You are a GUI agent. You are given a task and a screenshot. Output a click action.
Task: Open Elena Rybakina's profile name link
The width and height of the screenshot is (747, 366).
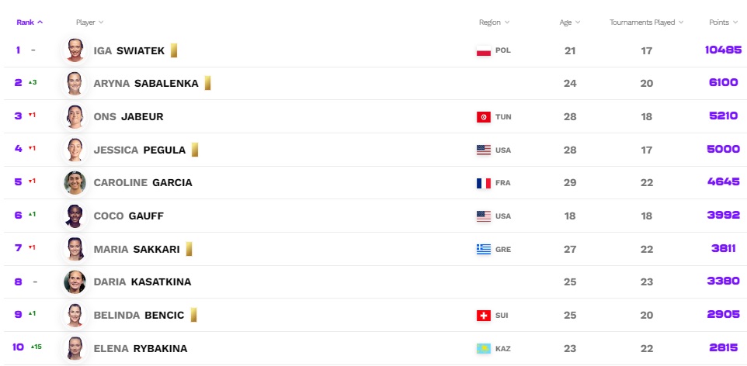140,348
